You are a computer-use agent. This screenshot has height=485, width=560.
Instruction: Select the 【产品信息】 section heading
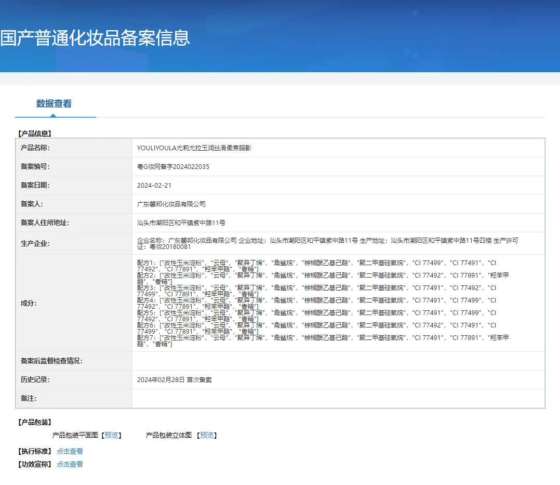35,134
